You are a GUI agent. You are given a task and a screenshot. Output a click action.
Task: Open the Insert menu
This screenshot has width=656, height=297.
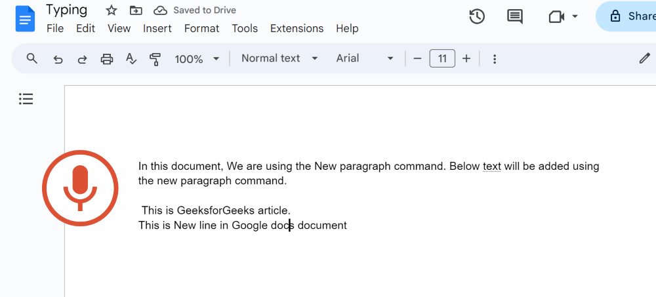coord(157,28)
